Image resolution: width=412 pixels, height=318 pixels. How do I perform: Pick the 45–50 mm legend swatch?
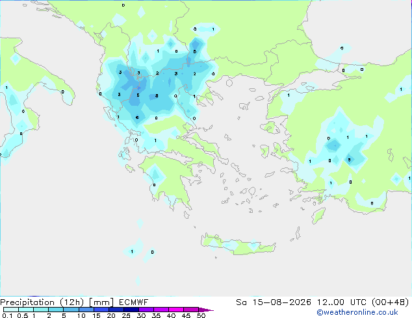(191, 310)
